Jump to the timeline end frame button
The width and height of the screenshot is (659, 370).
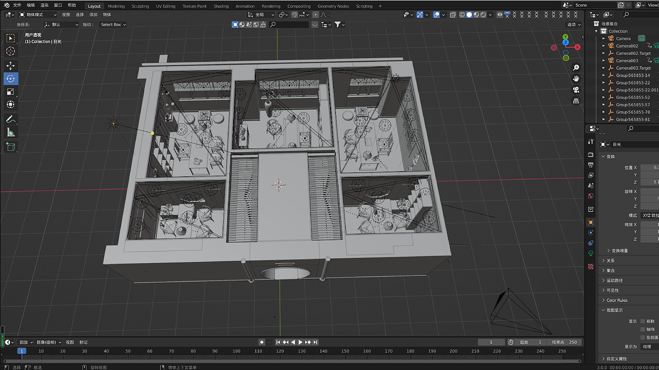(316, 342)
